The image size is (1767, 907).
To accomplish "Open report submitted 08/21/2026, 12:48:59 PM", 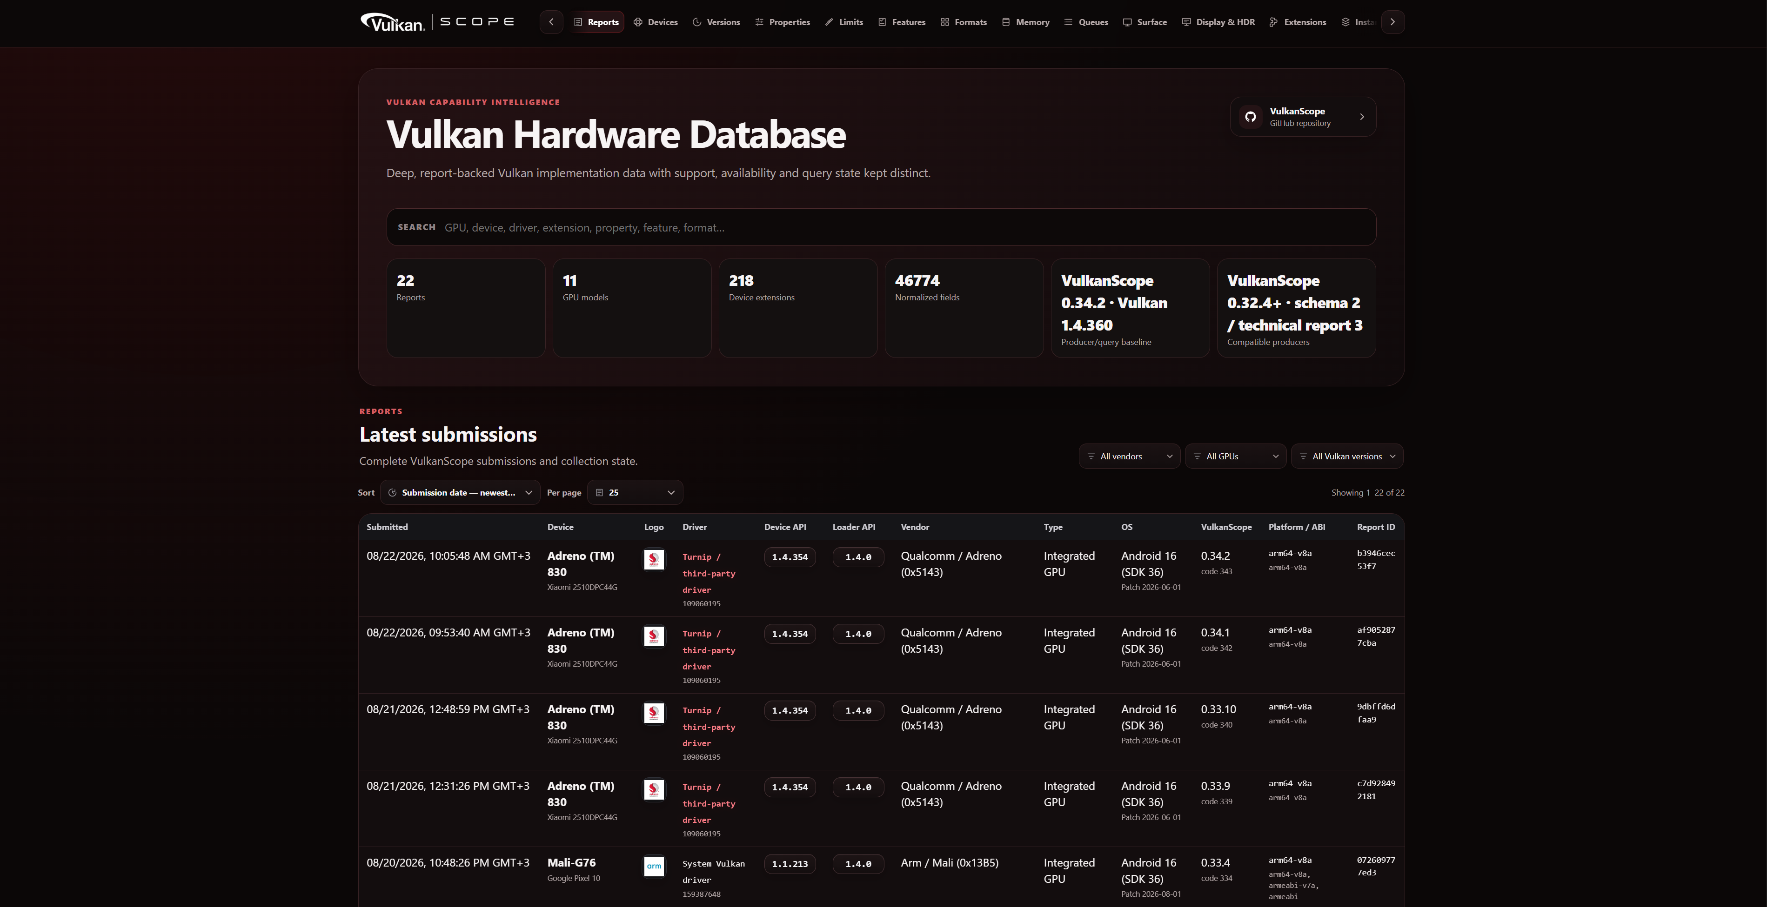I will pyautogui.click(x=881, y=731).
